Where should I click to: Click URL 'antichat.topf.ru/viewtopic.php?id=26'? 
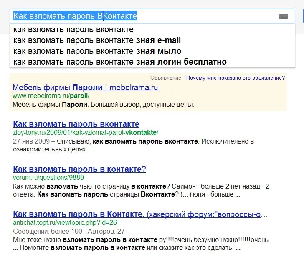(x=65, y=222)
